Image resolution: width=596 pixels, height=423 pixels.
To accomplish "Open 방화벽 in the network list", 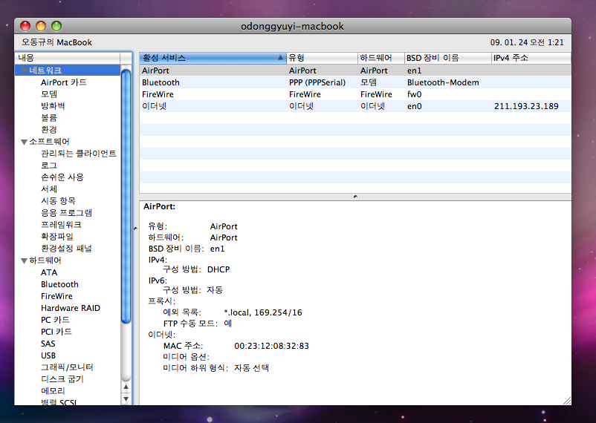I will point(54,106).
